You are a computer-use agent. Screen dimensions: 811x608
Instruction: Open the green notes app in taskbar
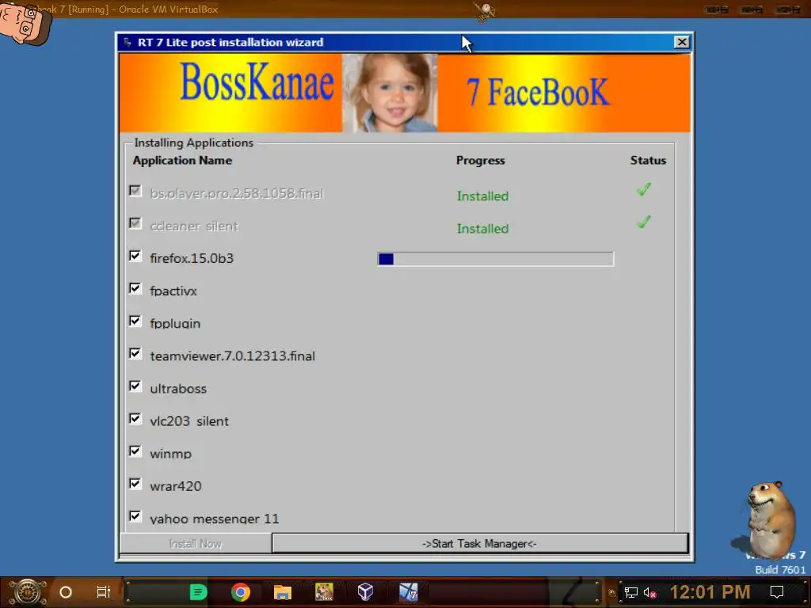198,592
